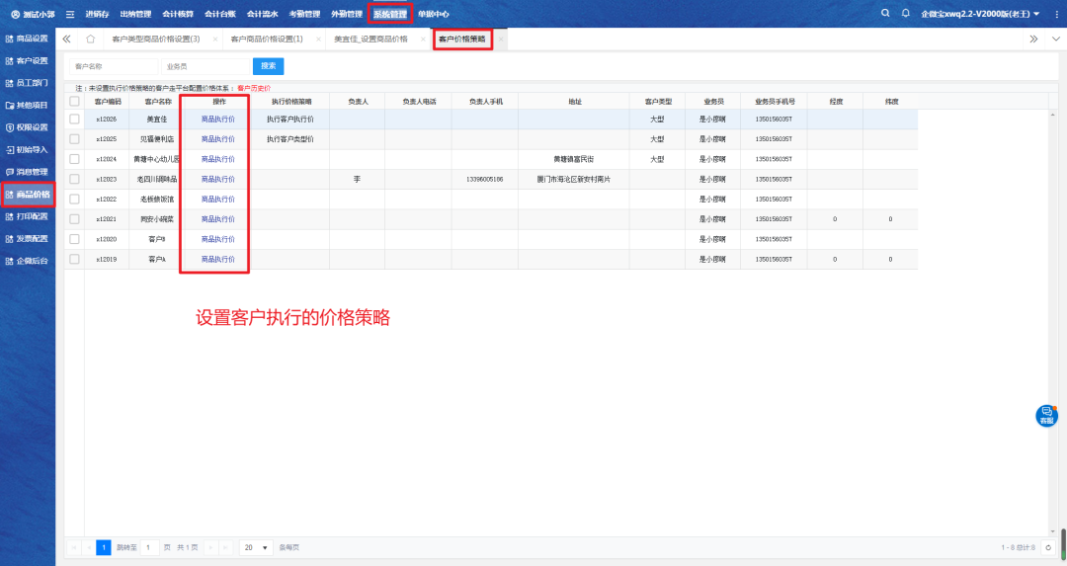Click the blue 搜索 button
Image resolution: width=1067 pixels, height=566 pixels.
click(268, 66)
